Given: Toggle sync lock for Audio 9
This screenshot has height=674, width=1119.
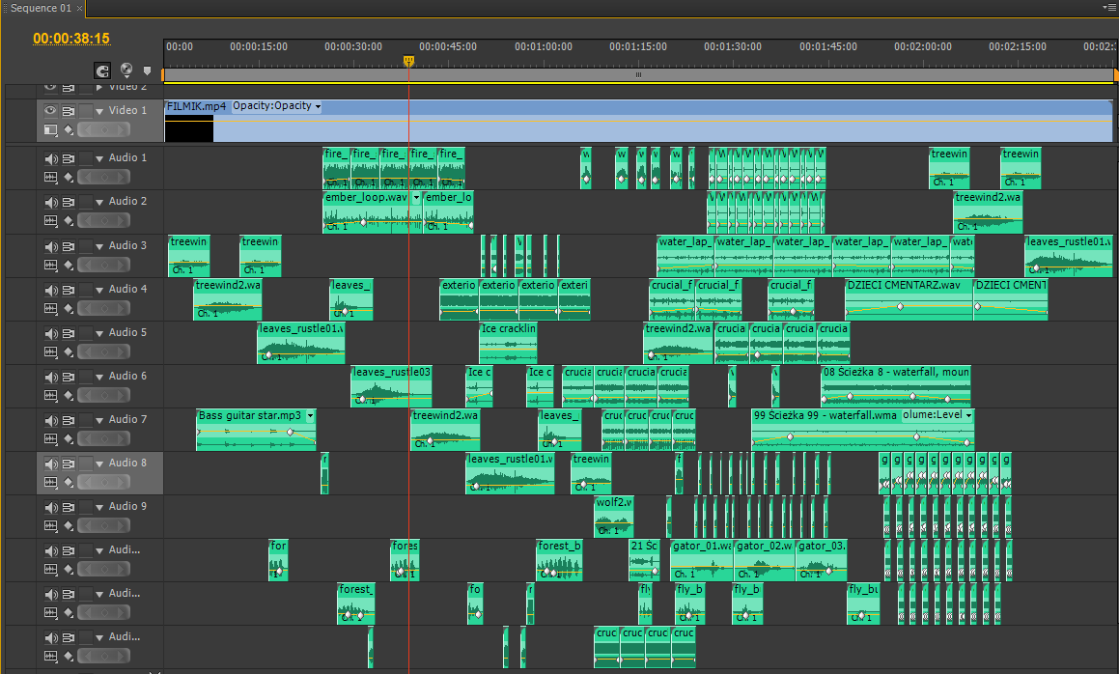Looking at the screenshot, I should [68, 508].
